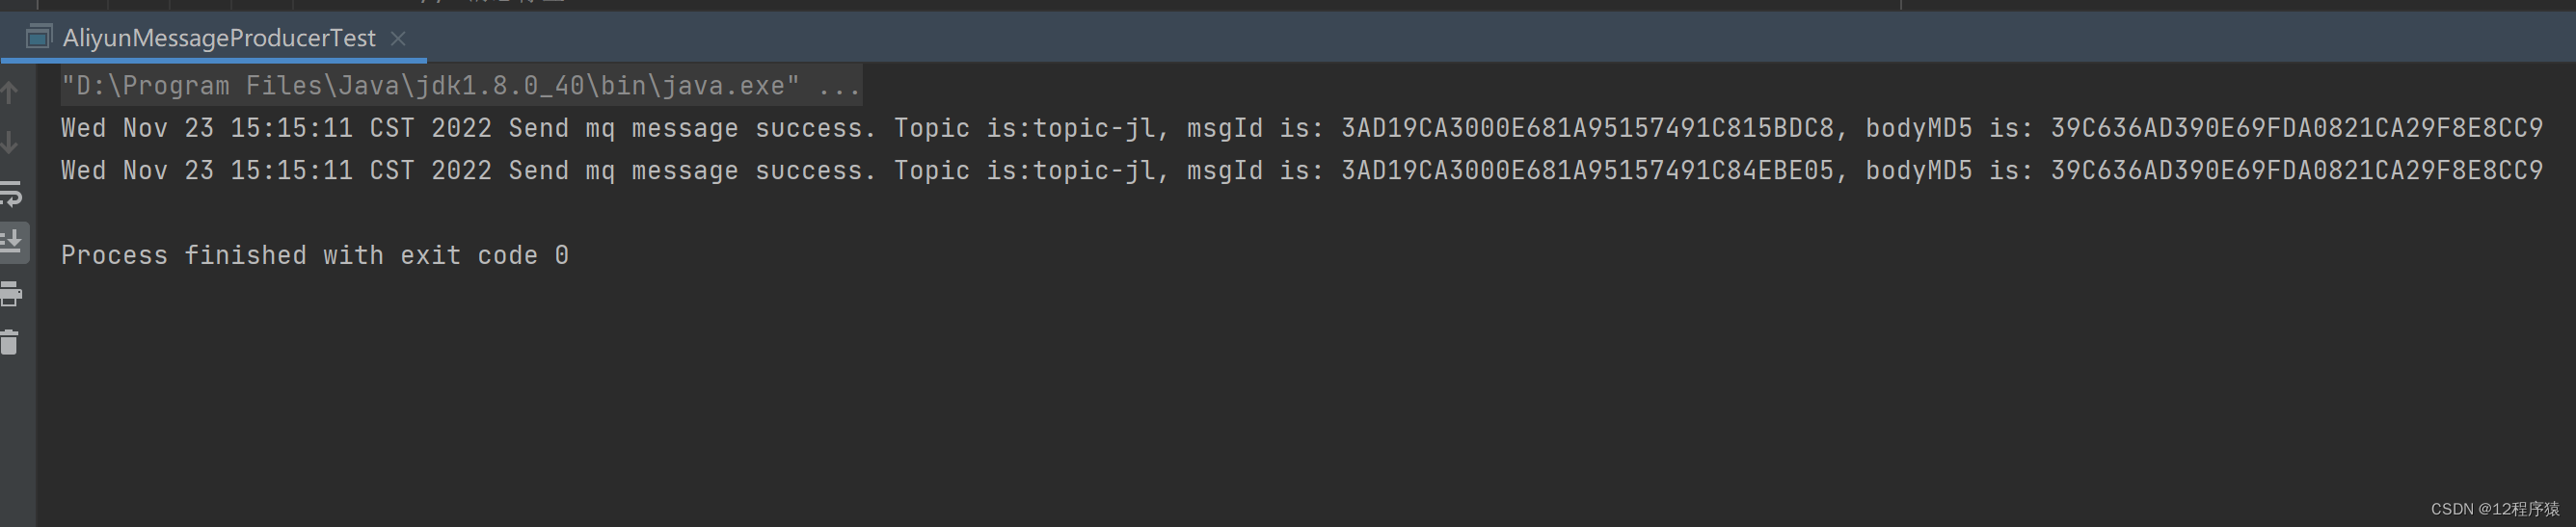Viewport: 2576px width, 527px height.
Task: Click the CSDN @12程序猿 watermark
Action: (x=2494, y=509)
